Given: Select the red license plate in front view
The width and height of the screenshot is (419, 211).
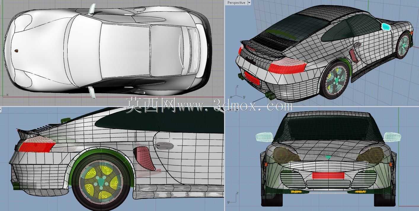Looking at the screenshot, I should (328, 175).
